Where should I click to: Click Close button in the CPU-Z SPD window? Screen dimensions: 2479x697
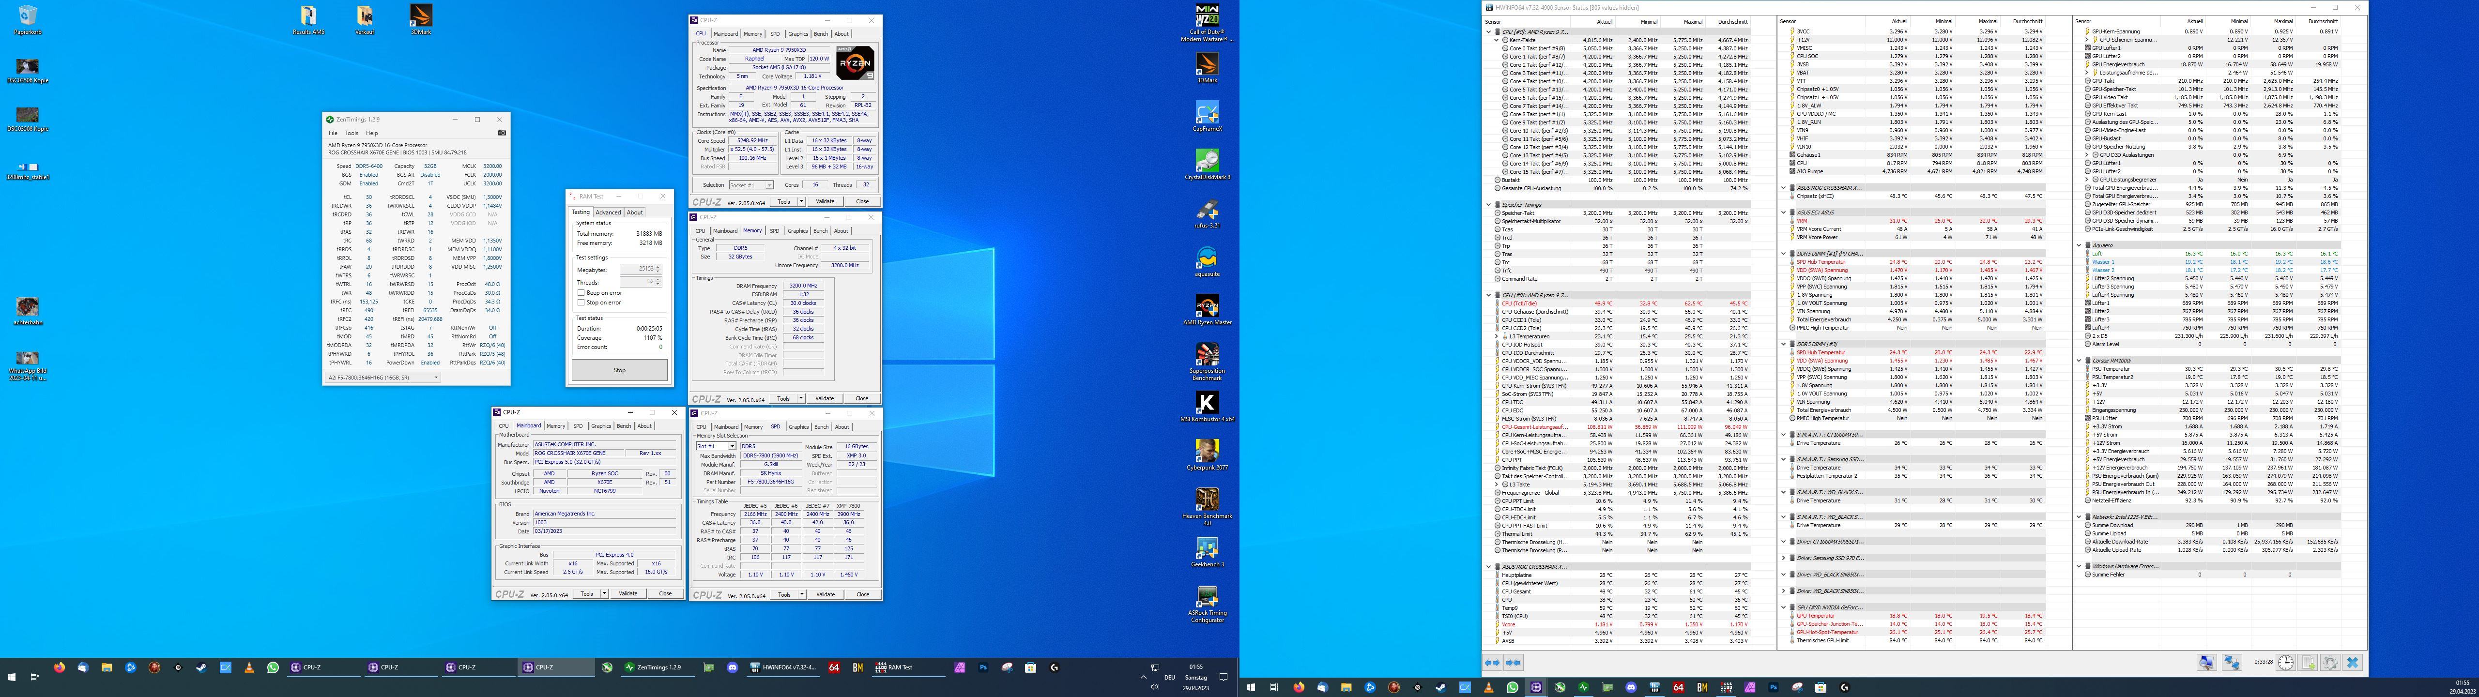coord(862,594)
